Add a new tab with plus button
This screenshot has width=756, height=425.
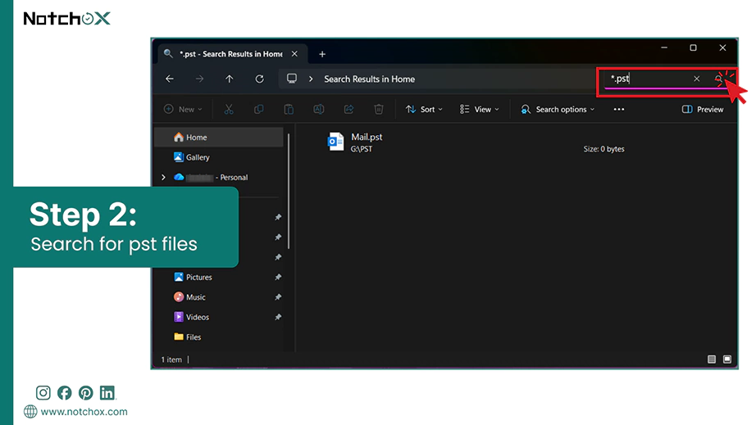322,54
